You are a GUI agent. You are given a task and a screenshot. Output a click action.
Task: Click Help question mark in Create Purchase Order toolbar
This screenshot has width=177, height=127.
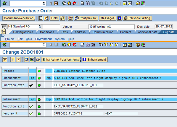(138, 3)
